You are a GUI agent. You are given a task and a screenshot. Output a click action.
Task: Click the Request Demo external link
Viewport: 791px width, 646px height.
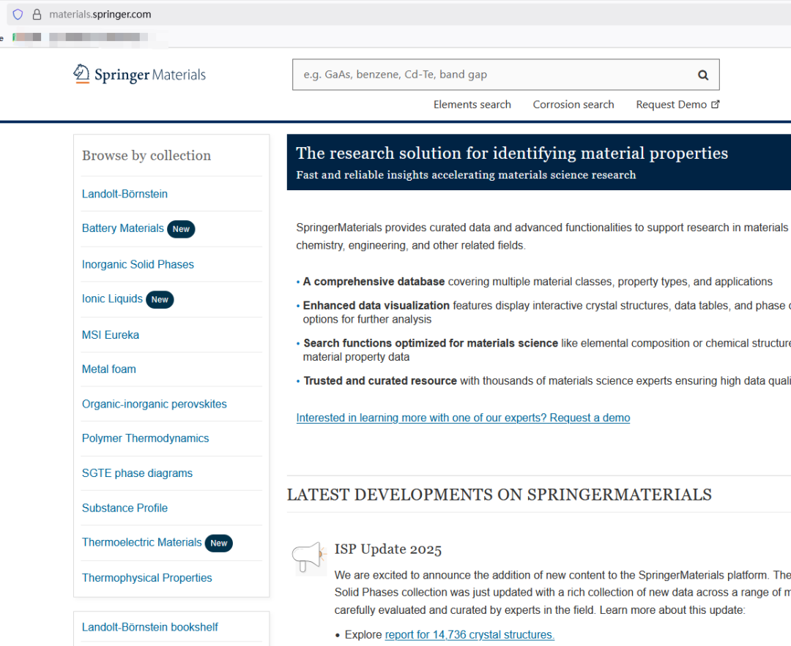pos(677,105)
